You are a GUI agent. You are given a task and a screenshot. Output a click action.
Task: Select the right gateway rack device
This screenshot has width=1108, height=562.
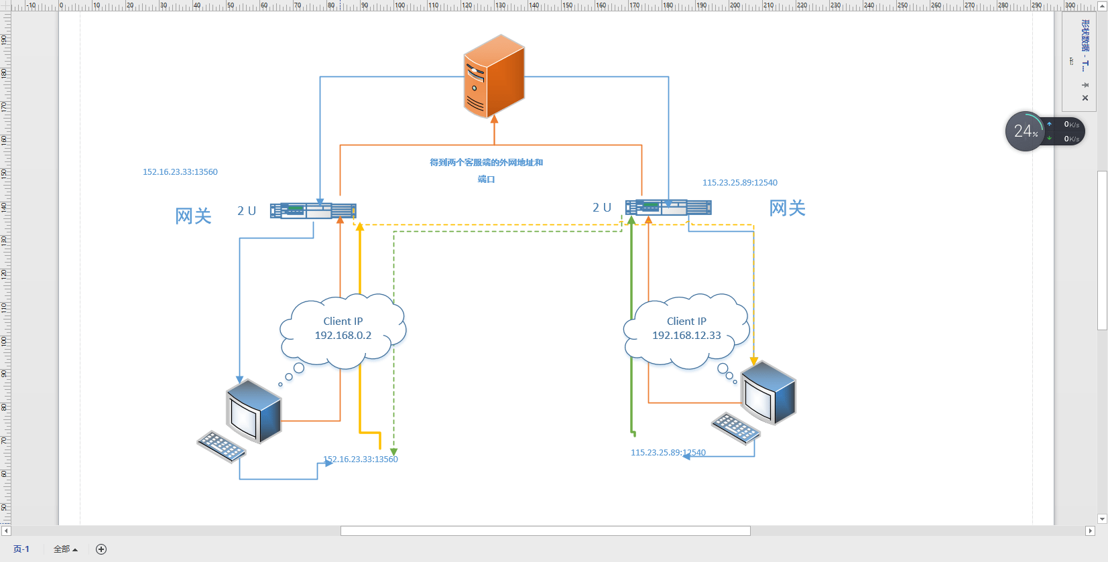point(668,208)
